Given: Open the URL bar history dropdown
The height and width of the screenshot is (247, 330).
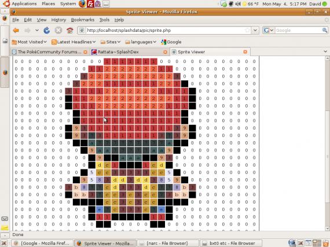Looking at the screenshot, I should [x=255, y=31].
